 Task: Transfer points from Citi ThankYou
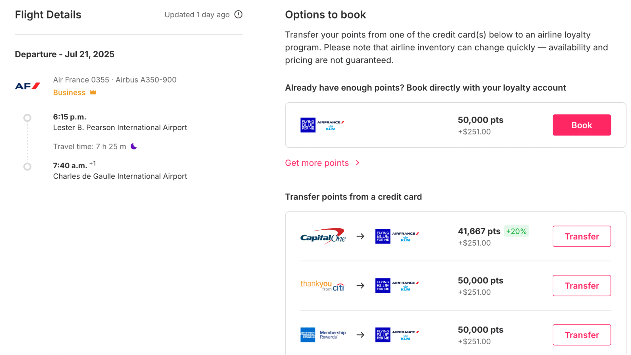pyautogui.click(x=581, y=285)
